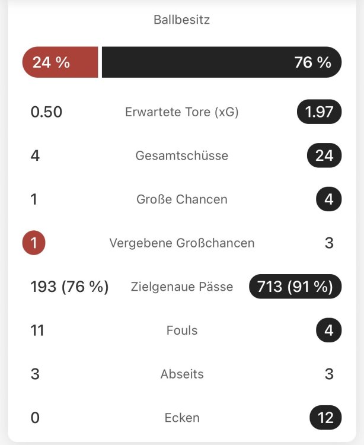This screenshot has width=364, height=445.
Task: Tap the 1.97 xG badge
Action: (319, 112)
